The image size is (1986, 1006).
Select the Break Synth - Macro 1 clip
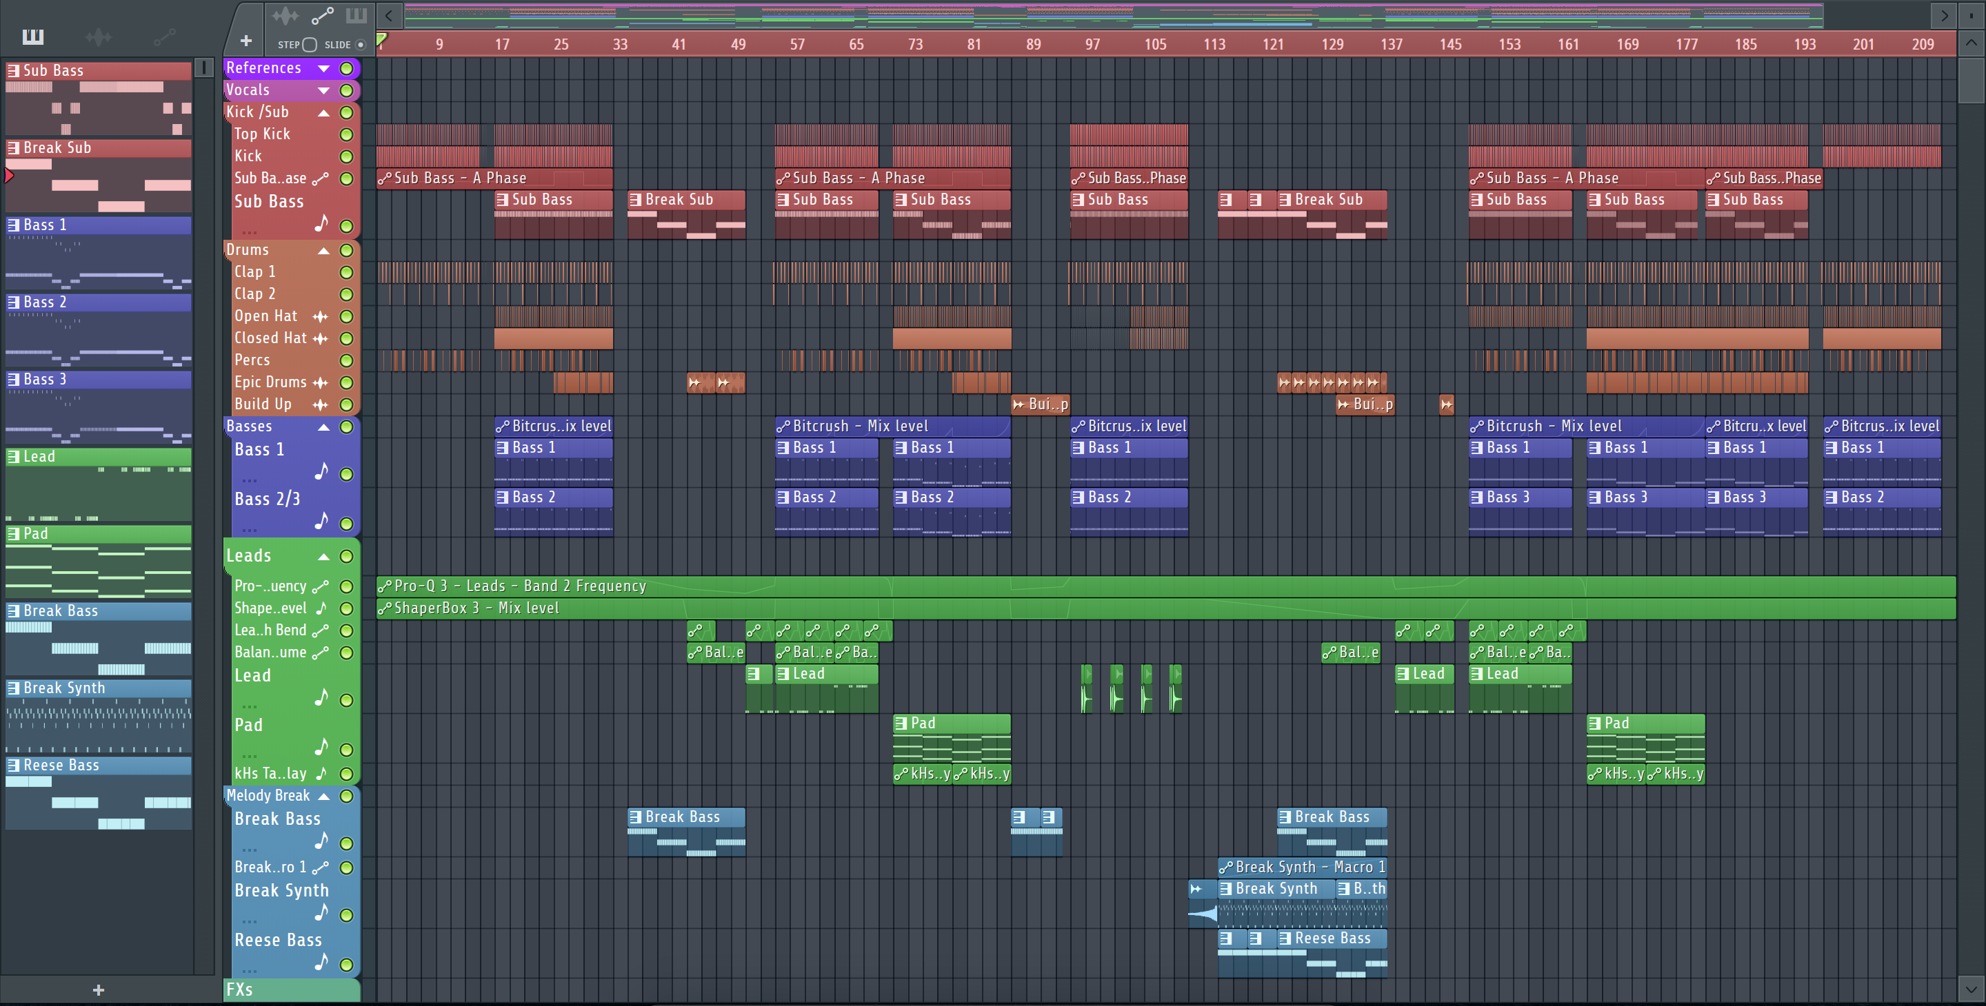point(1302,868)
